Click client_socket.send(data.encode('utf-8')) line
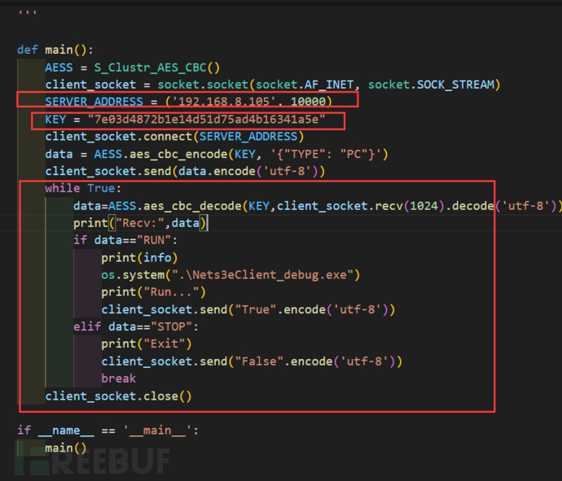 185,171
